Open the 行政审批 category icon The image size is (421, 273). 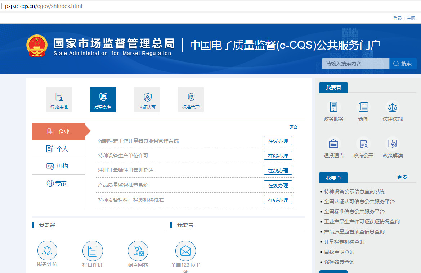(x=59, y=100)
